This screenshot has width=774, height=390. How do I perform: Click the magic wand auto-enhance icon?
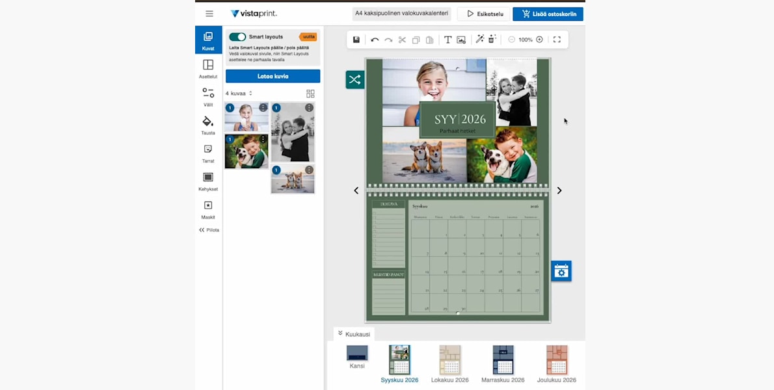pos(480,40)
